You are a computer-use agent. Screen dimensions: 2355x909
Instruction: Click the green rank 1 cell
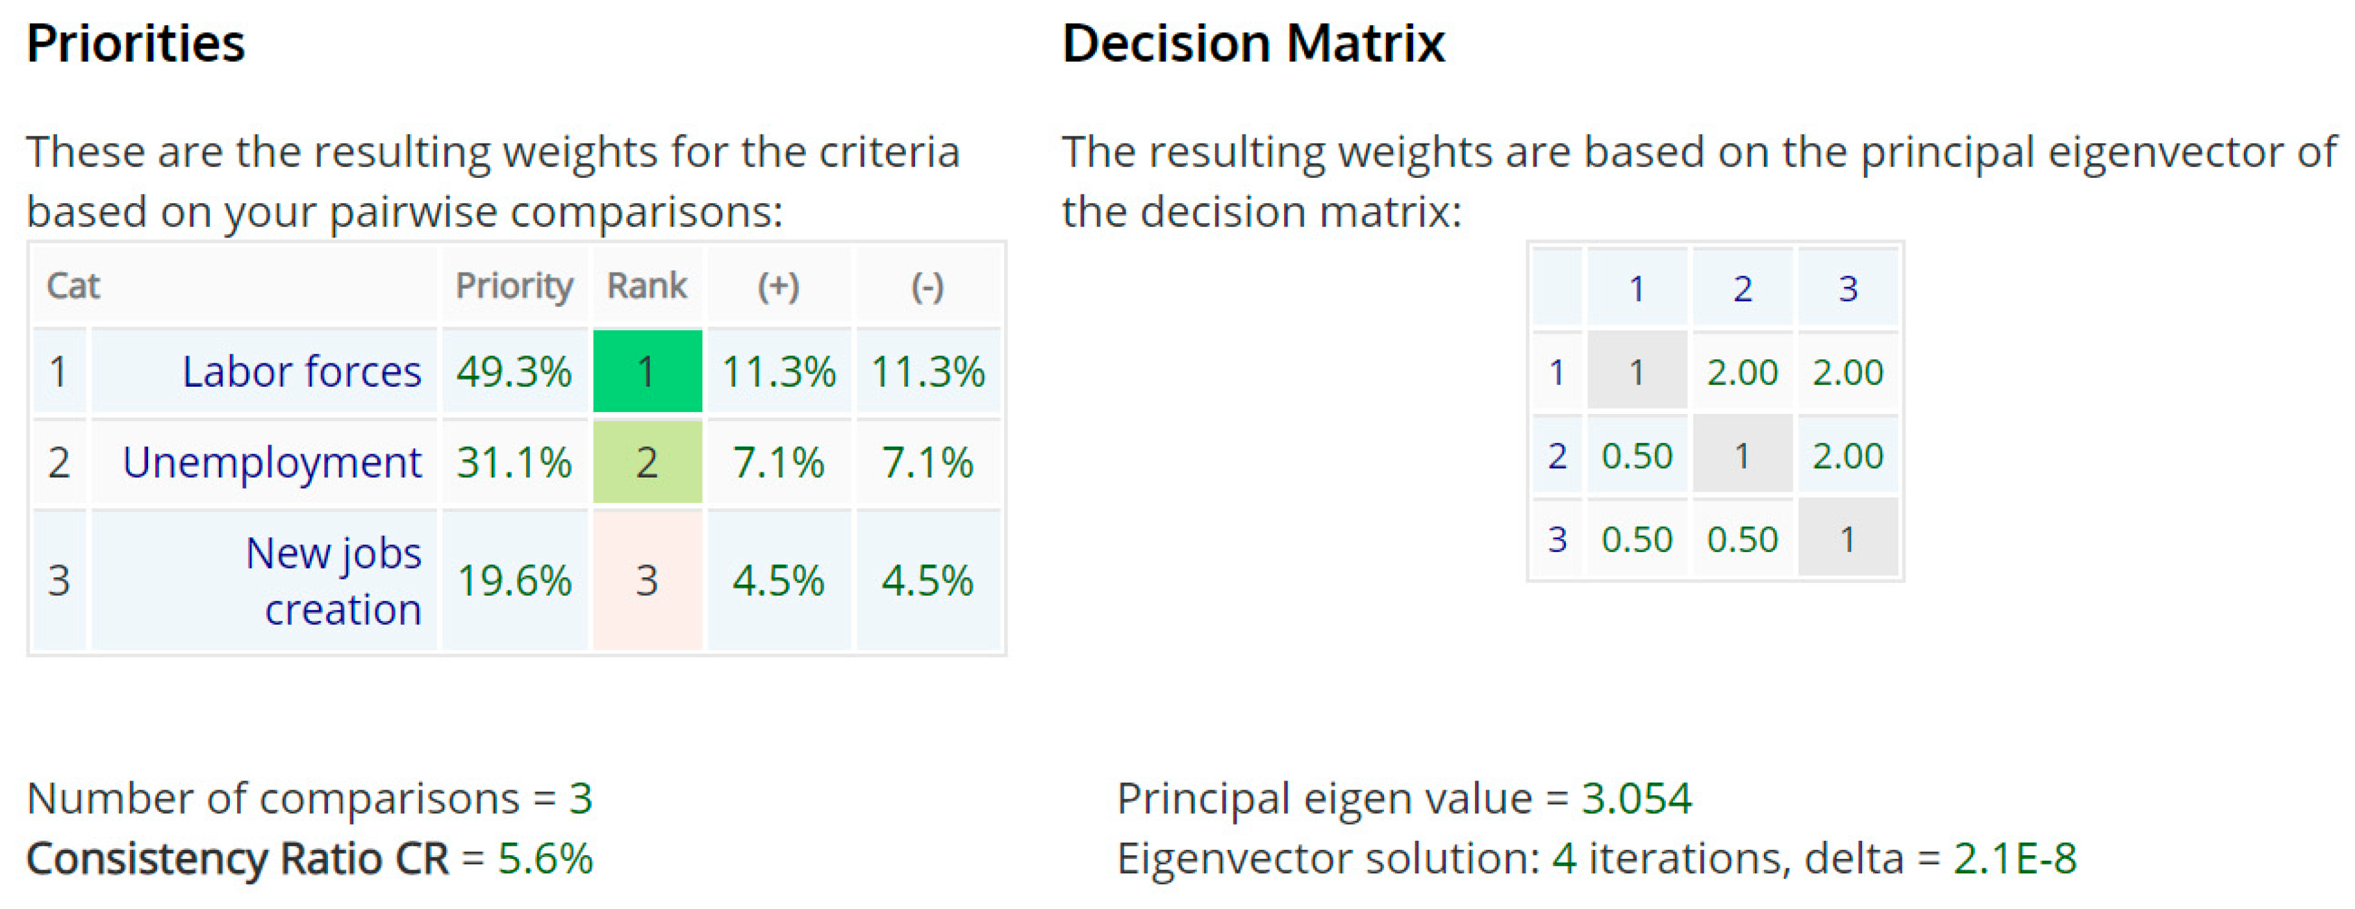click(x=648, y=372)
